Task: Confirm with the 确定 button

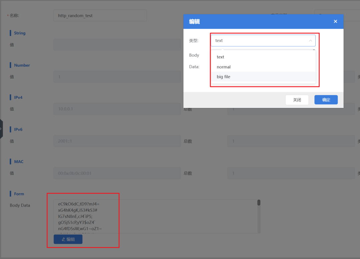Action: [326, 100]
